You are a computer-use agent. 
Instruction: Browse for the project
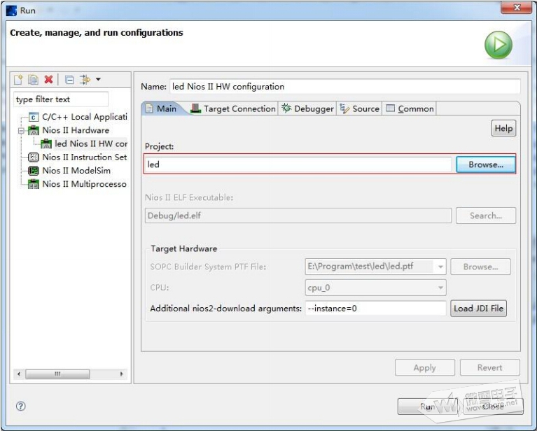coord(485,164)
